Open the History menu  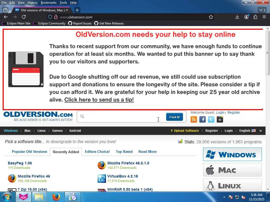tap(32, 3)
